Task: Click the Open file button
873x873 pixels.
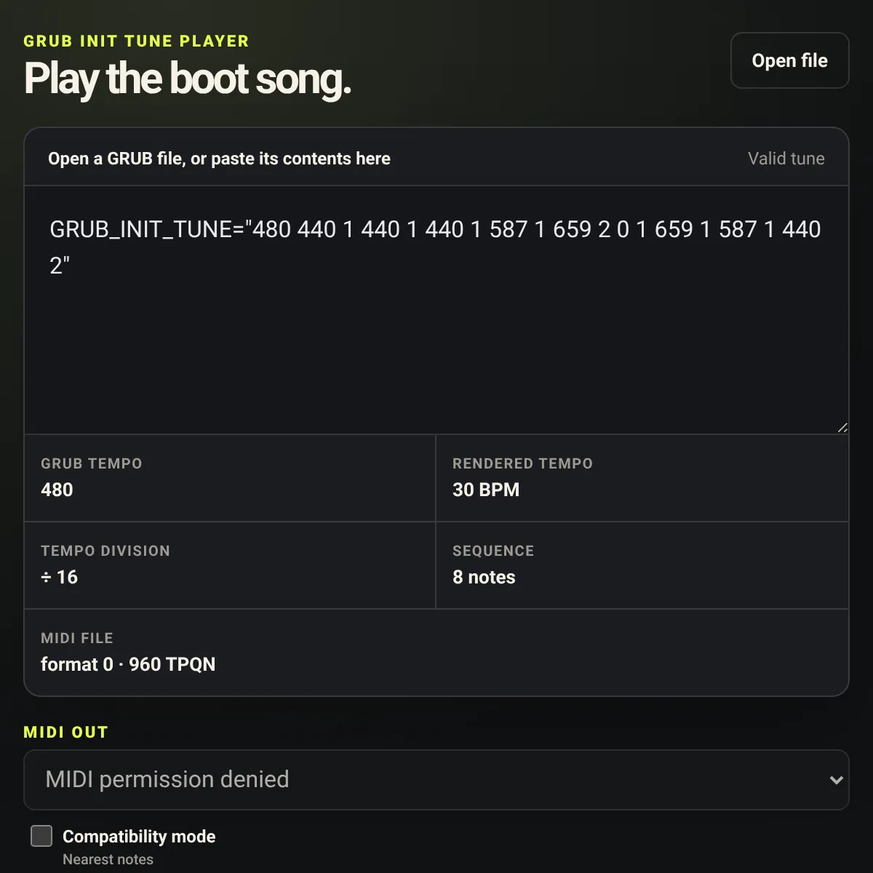Action: (789, 60)
